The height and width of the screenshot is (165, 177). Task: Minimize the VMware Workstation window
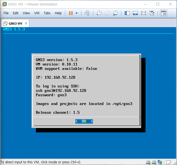pos(145,4)
